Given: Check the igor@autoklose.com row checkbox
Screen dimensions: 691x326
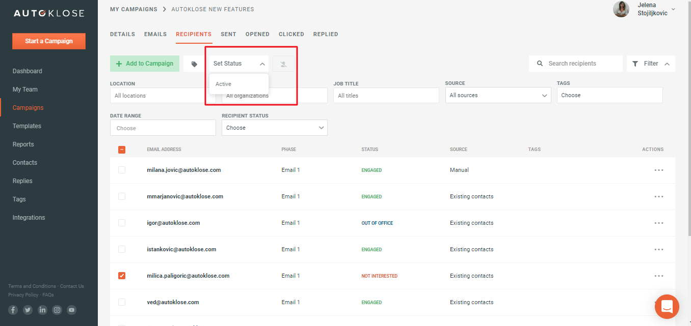Looking at the screenshot, I should [x=122, y=223].
